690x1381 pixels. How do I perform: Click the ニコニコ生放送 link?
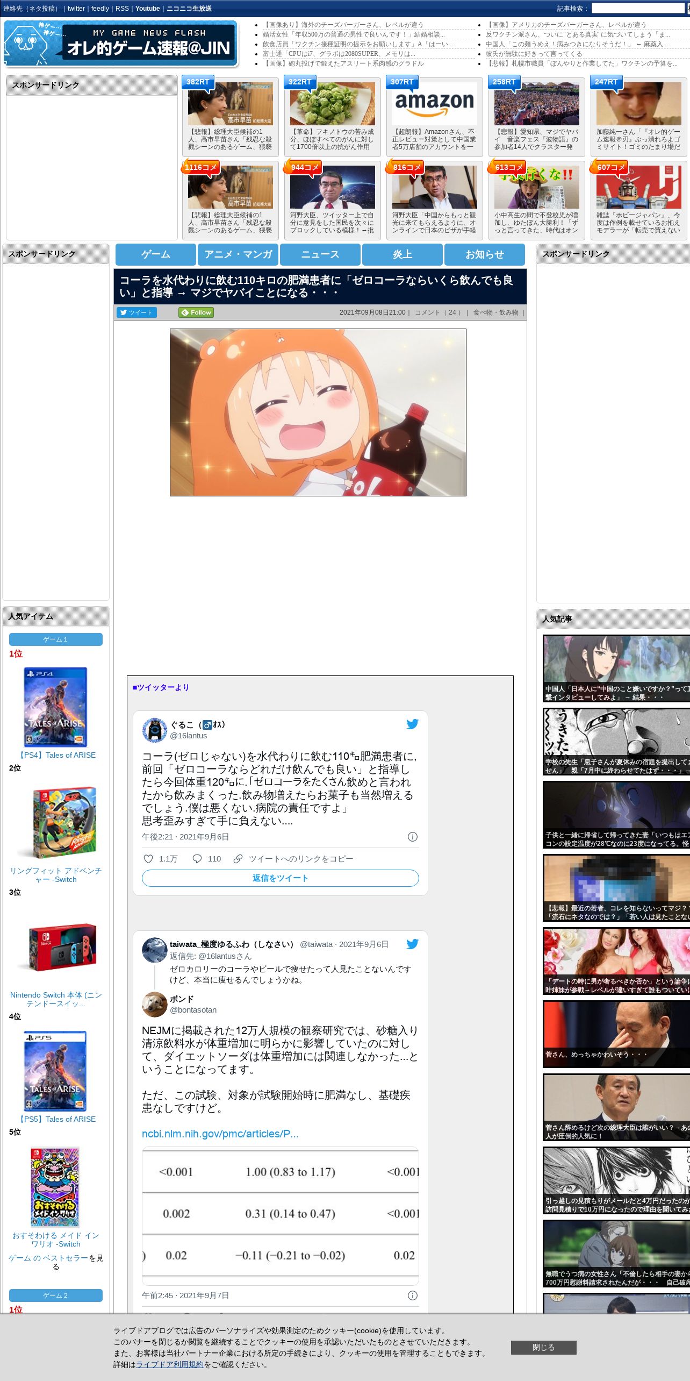coord(189,9)
